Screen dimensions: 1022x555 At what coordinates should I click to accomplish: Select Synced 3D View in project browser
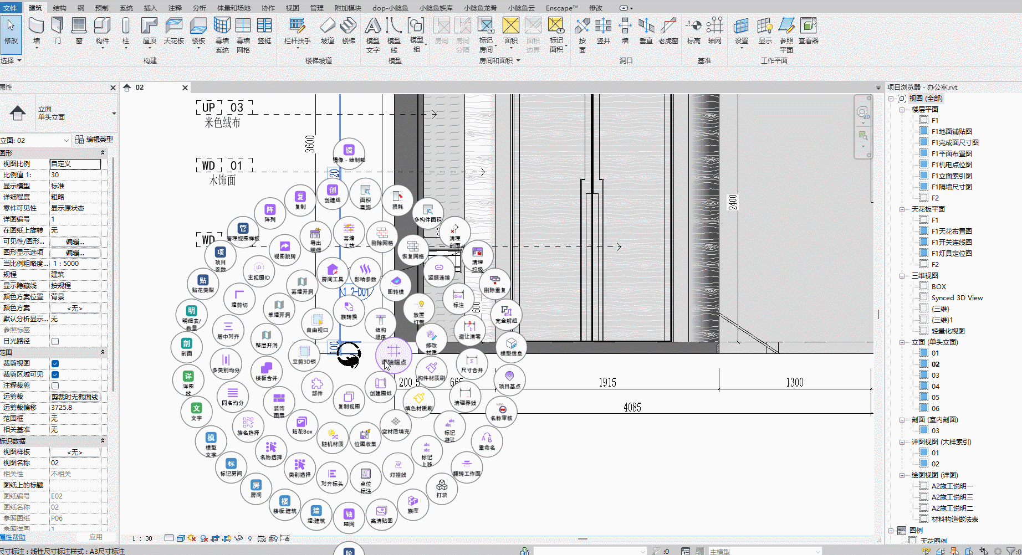tap(957, 297)
